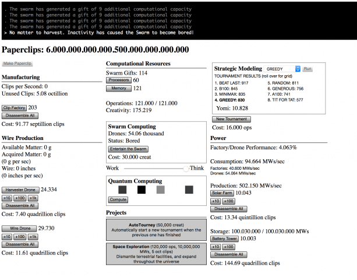Add one Wire Drone

19,228
